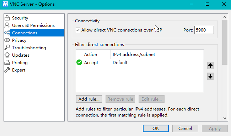Click the green Accept checkmark icon
231x136 pixels.
click(79, 62)
